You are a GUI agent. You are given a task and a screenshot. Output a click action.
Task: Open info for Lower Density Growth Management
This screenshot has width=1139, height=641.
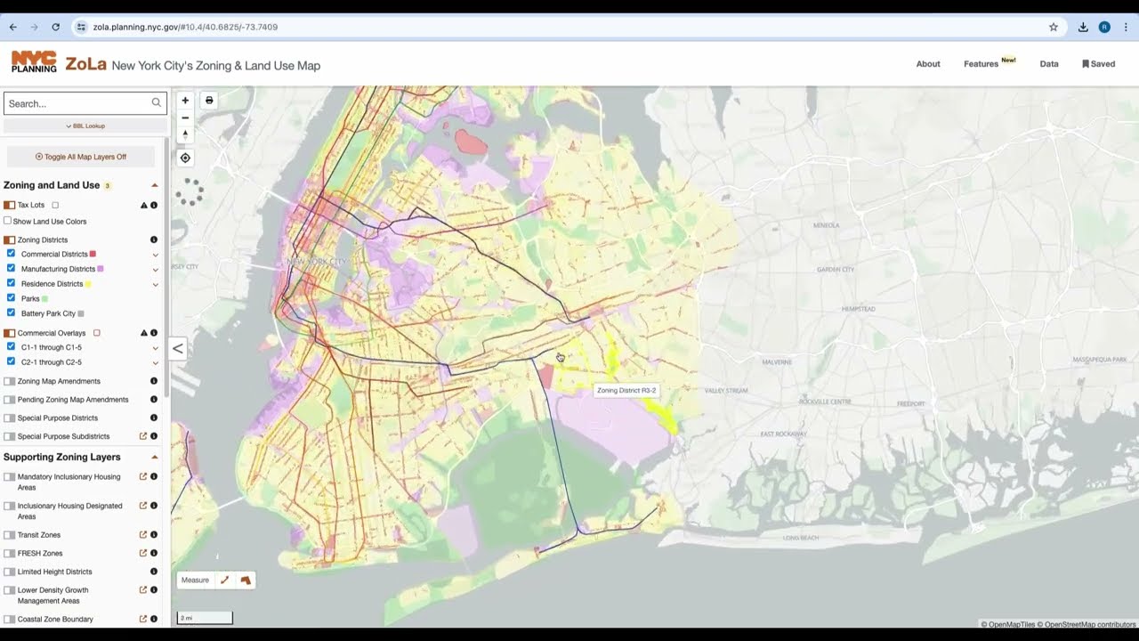point(154,590)
